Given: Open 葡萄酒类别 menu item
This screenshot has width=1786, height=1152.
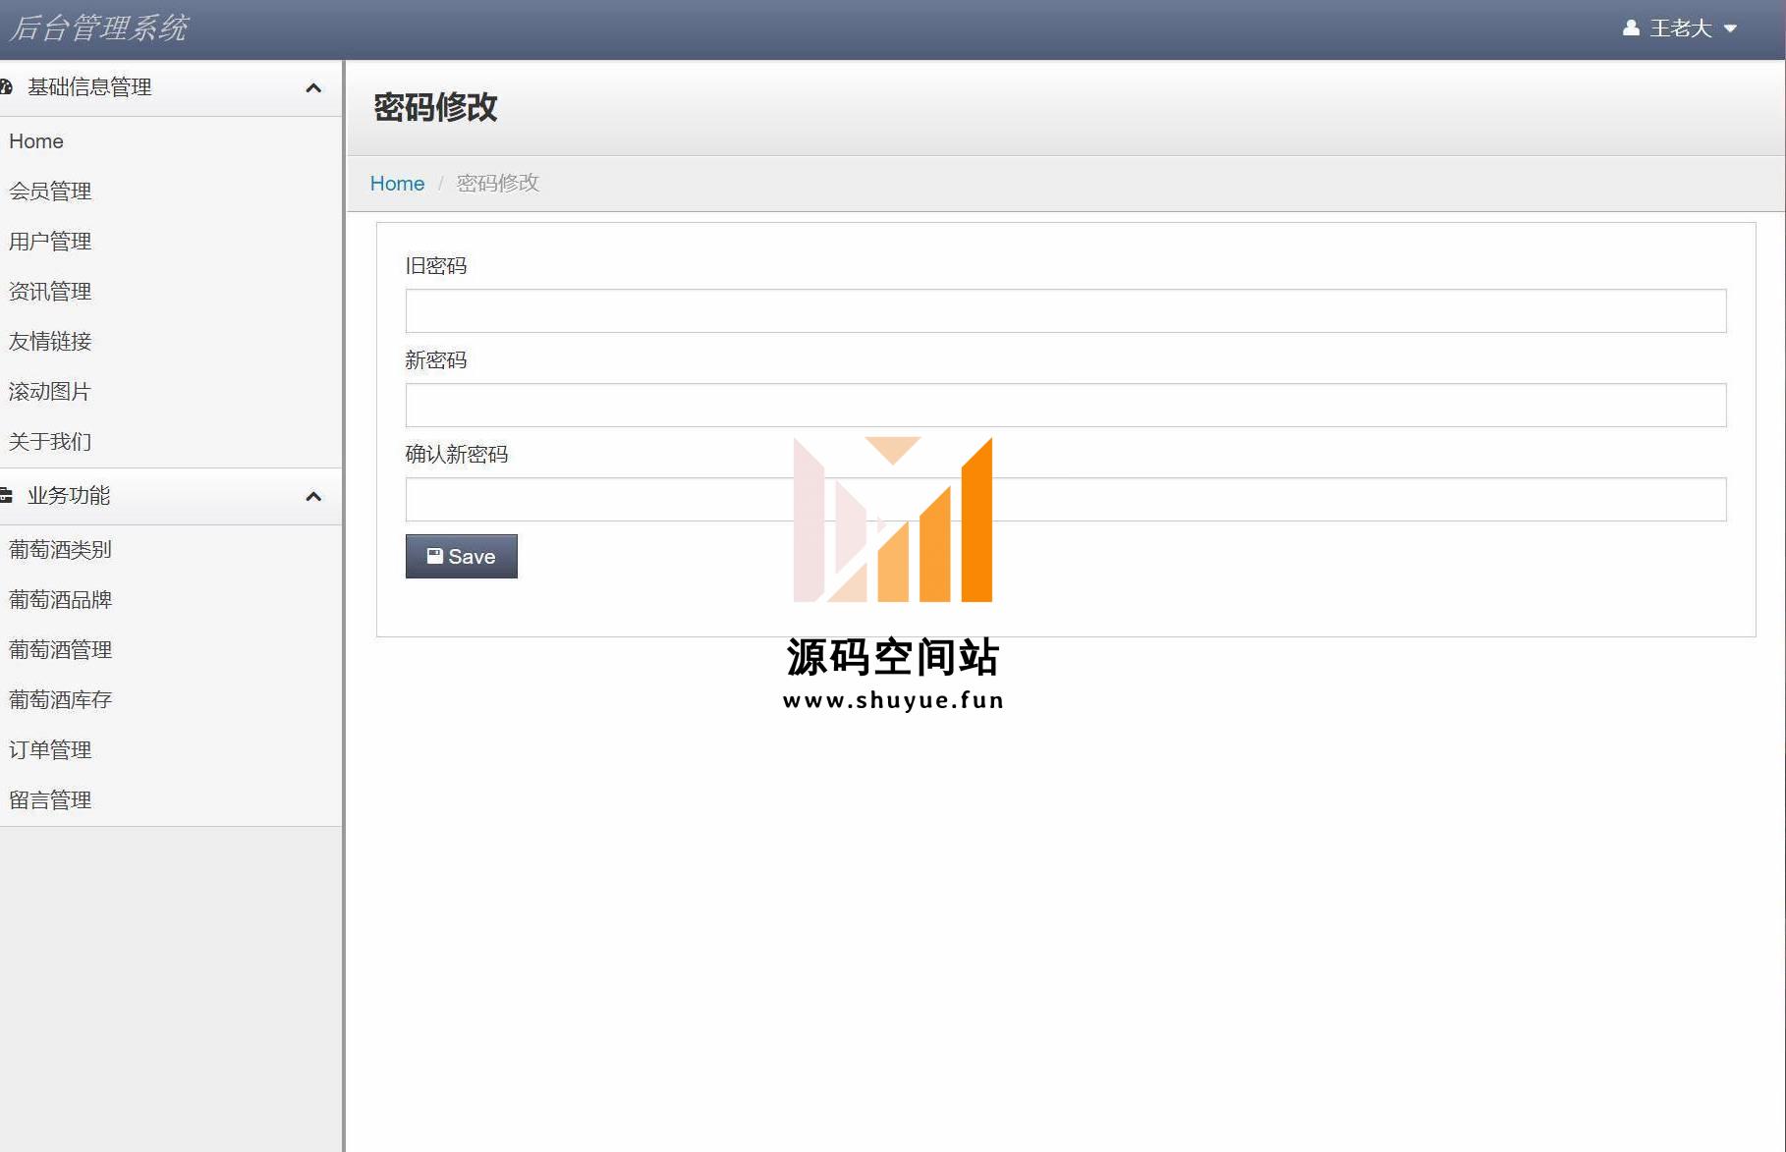Looking at the screenshot, I should [x=61, y=550].
